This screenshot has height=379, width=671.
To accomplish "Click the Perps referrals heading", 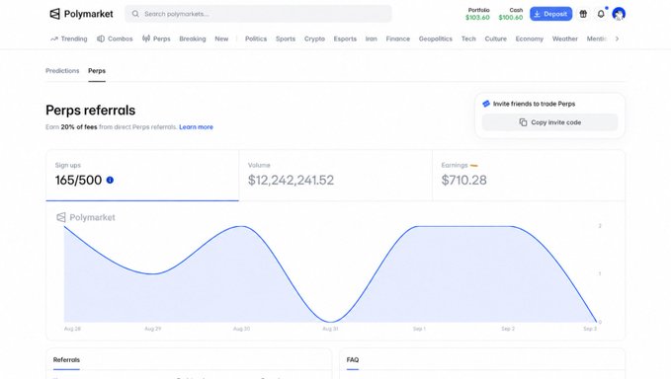I will (90, 111).
